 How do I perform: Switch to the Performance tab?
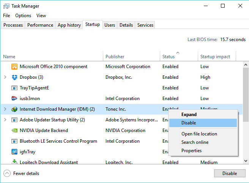(x=40, y=25)
